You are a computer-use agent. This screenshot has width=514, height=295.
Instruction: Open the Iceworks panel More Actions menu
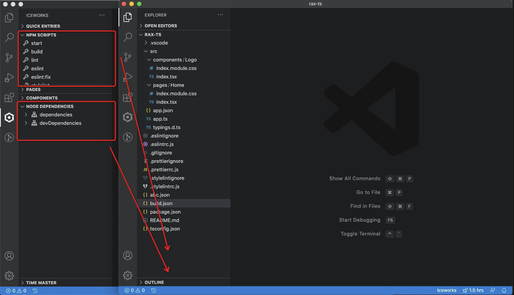coord(102,15)
